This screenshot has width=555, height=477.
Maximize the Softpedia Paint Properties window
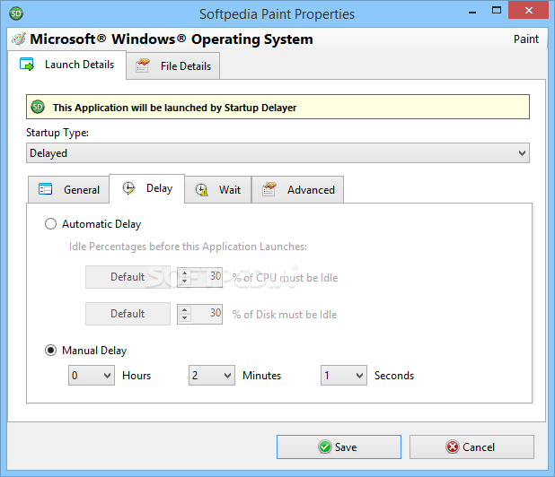coord(497,10)
